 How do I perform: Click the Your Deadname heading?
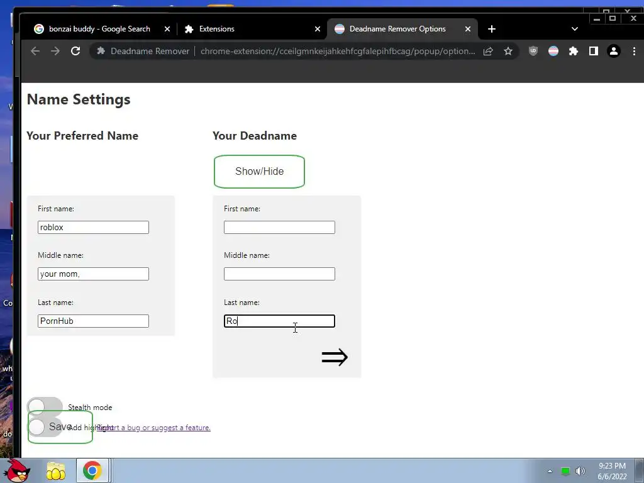[255, 136]
